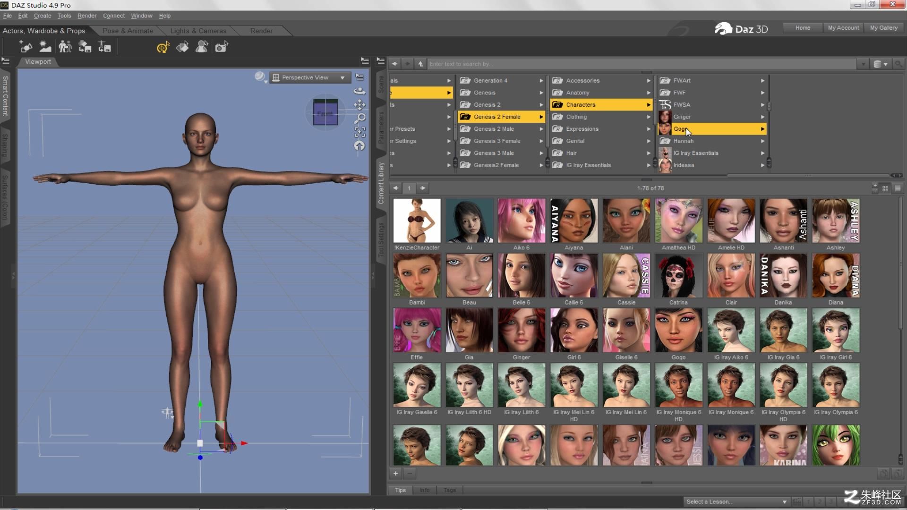Select the Surface Selection tool icon

[x=182, y=47]
